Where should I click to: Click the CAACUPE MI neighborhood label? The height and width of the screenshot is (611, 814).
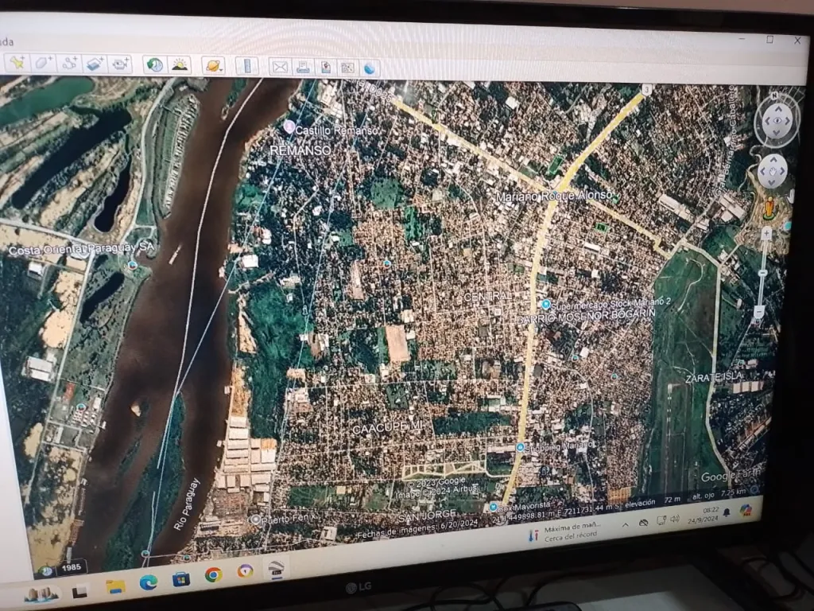[x=387, y=427]
